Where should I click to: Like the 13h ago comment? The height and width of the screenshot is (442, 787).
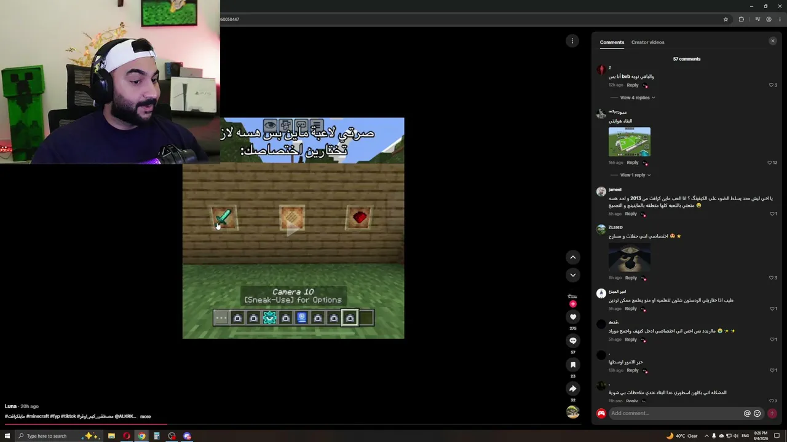pyautogui.click(x=772, y=370)
